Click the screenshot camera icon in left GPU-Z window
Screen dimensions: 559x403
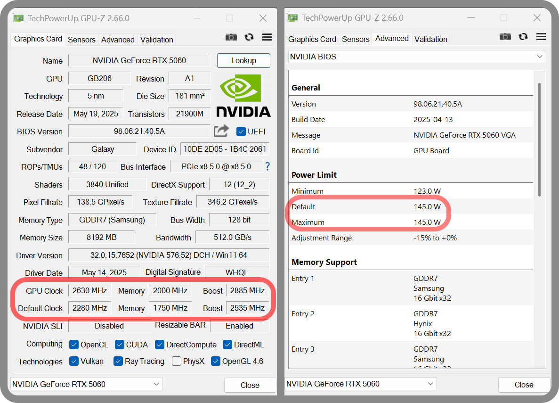231,37
